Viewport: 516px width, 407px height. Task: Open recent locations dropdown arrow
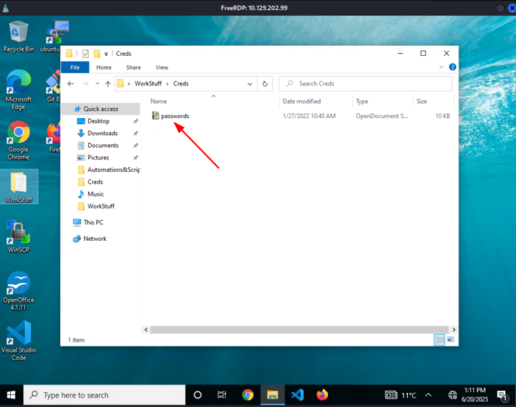coord(97,84)
